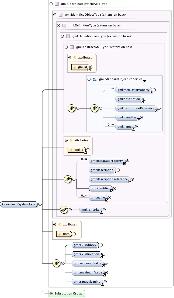Collapse gml:DefinitionBaseType extension base
The height and width of the screenshot is (298, 174).
62,36
